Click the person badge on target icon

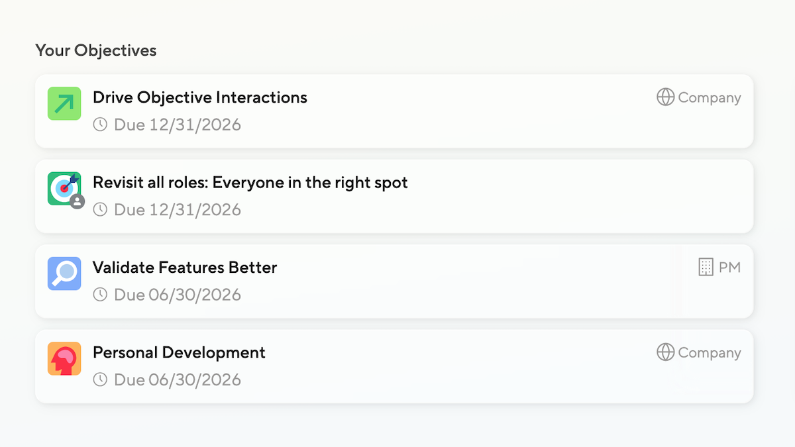pos(78,201)
